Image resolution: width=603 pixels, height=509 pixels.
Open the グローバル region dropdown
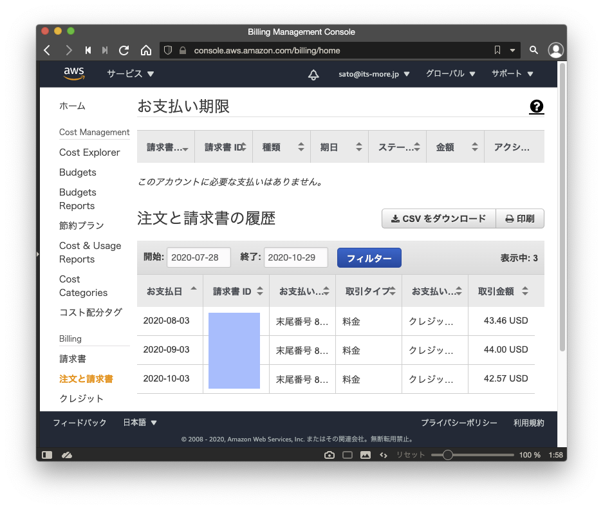(x=450, y=74)
